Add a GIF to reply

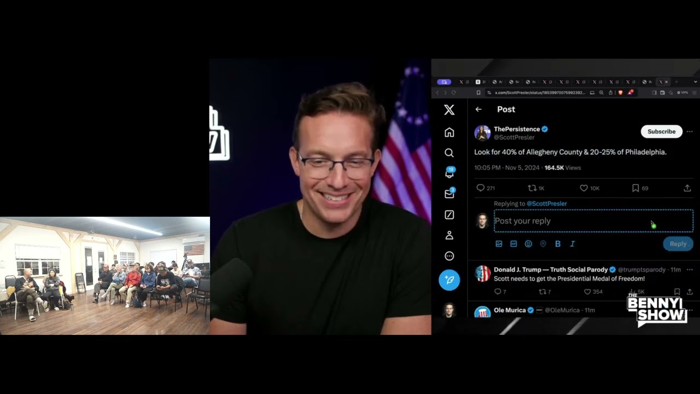(x=514, y=244)
